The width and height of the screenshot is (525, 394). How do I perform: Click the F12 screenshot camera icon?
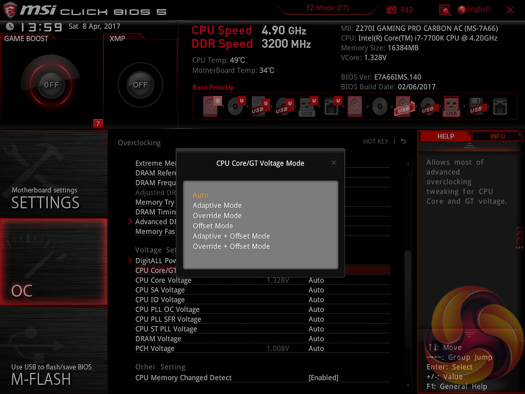[391, 10]
